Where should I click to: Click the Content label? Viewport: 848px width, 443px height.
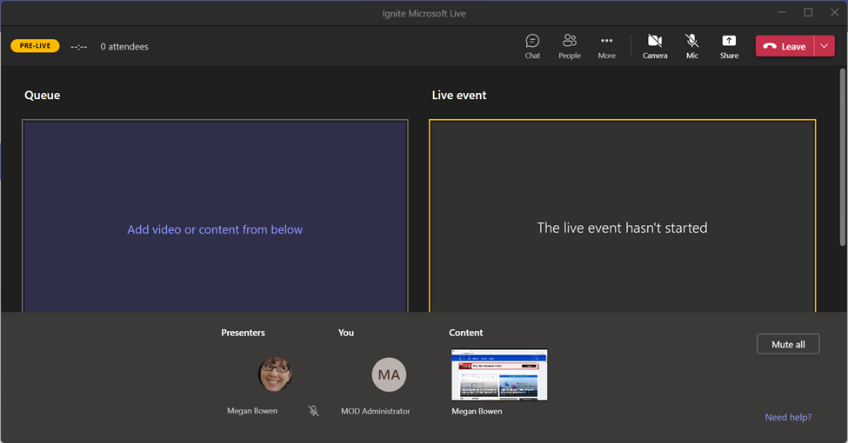click(465, 333)
